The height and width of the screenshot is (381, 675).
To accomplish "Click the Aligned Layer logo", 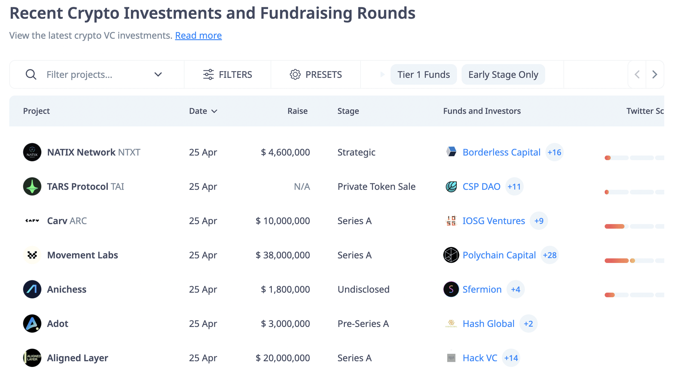I will tap(32, 357).
